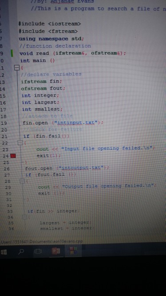Image resolution: width=166 pixels, height=296 pixels.
Task: Click the #include <fstream> line
Action: point(48,31)
